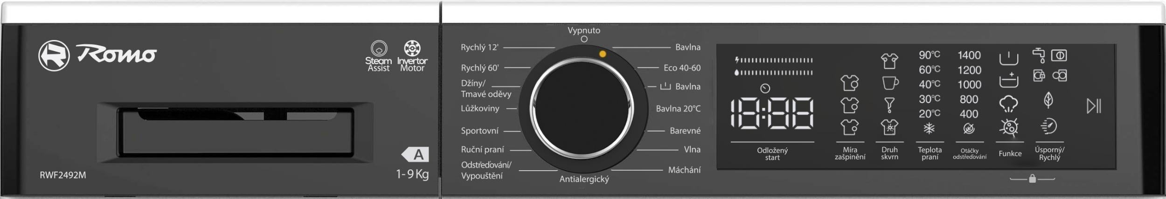1166x199 pixels.
Task: Tap the Míra zašpinění button
Action: [x=850, y=153]
